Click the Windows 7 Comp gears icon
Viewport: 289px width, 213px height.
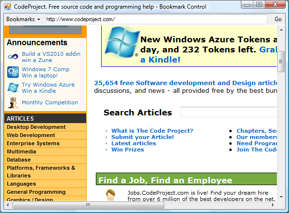[x=13, y=72]
